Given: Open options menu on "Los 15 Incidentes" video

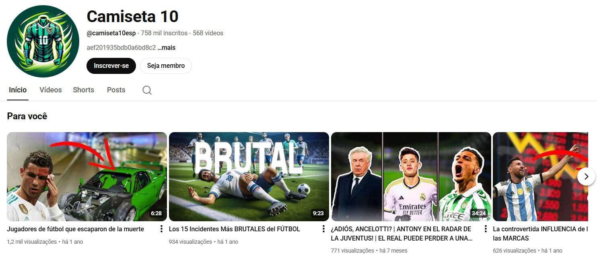Looking at the screenshot, I should (324, 229).
